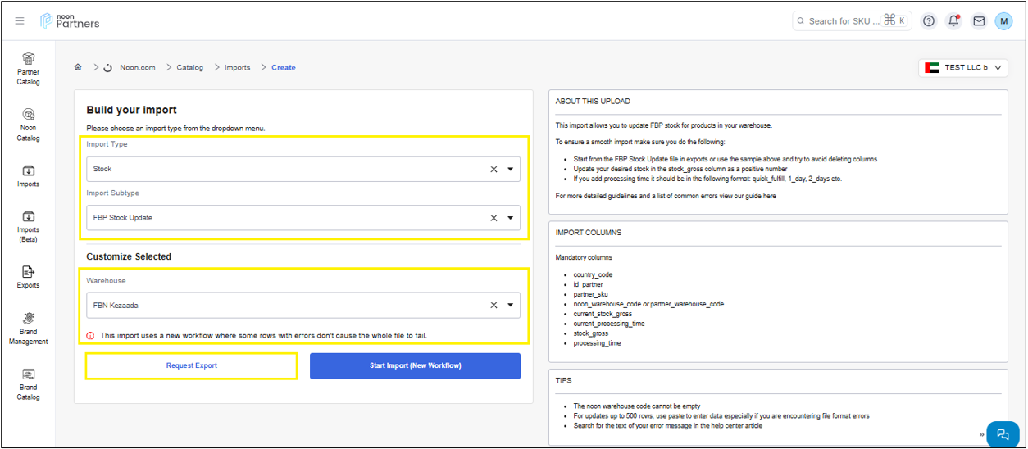This screenshot has width=1028, height=449.
Task: Click the help question mark icon
Action: tap(929, 21)
